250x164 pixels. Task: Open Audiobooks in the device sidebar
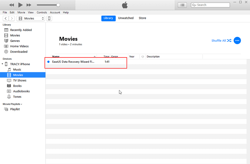[x=21, y=91]
